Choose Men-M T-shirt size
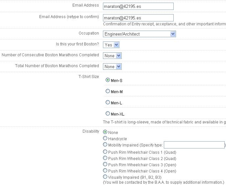The width and height of the screenshot is (226, 186). pyautogui.click(x=108, y=91)
